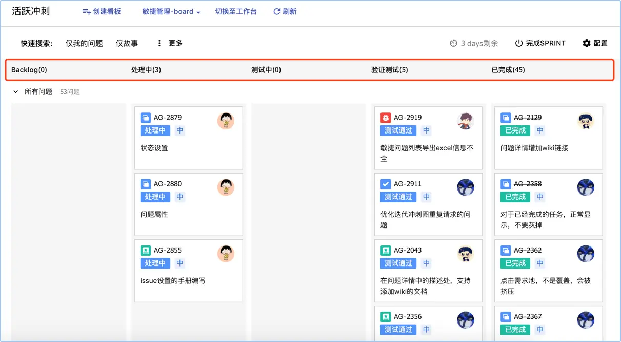This screenshot has height=342, width=621.
Task: Click the assignee avatar on AG-2356
Action: pyautogui.click(x=466, y=319)
